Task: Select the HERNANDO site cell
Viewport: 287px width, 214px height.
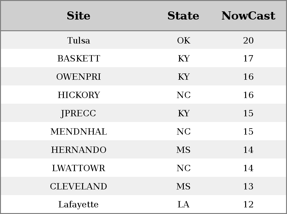Action: 79,150
